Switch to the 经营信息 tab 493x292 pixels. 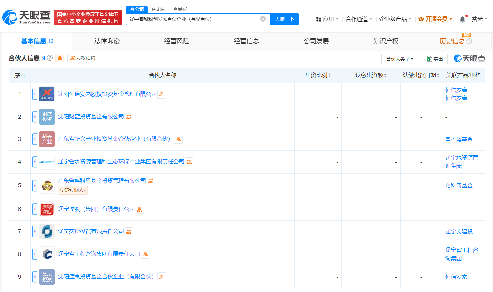point(246,41)
